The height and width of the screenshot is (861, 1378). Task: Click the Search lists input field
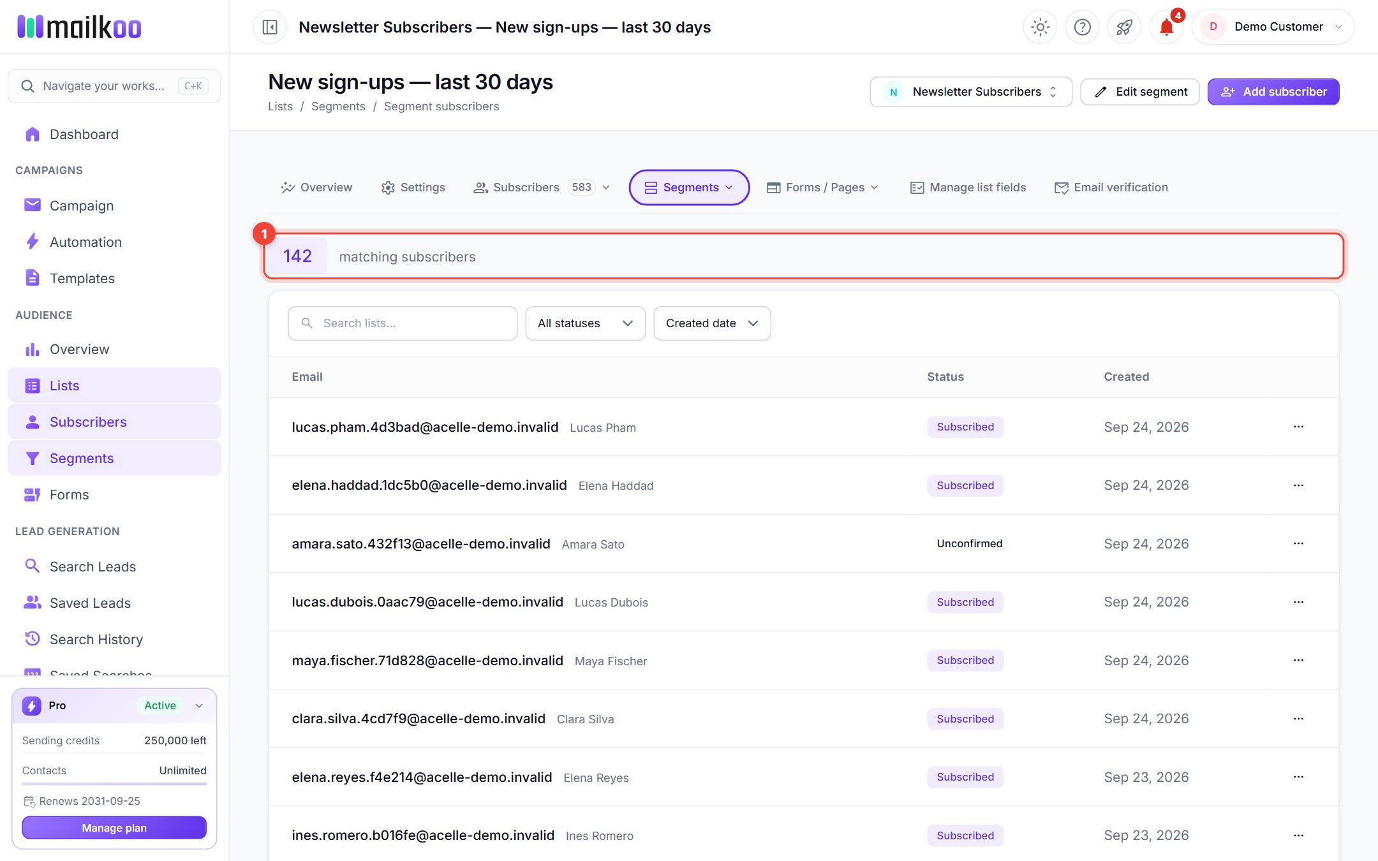pos(403,323)
